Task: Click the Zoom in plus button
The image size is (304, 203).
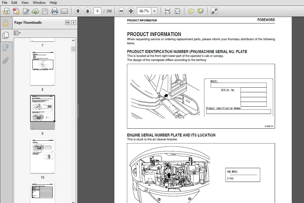Action: tap(131, 11)
